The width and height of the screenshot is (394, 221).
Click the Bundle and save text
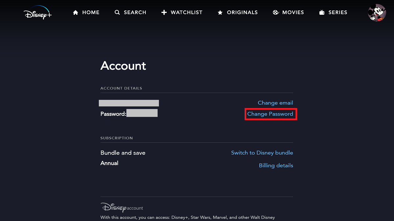coord(123,153)
